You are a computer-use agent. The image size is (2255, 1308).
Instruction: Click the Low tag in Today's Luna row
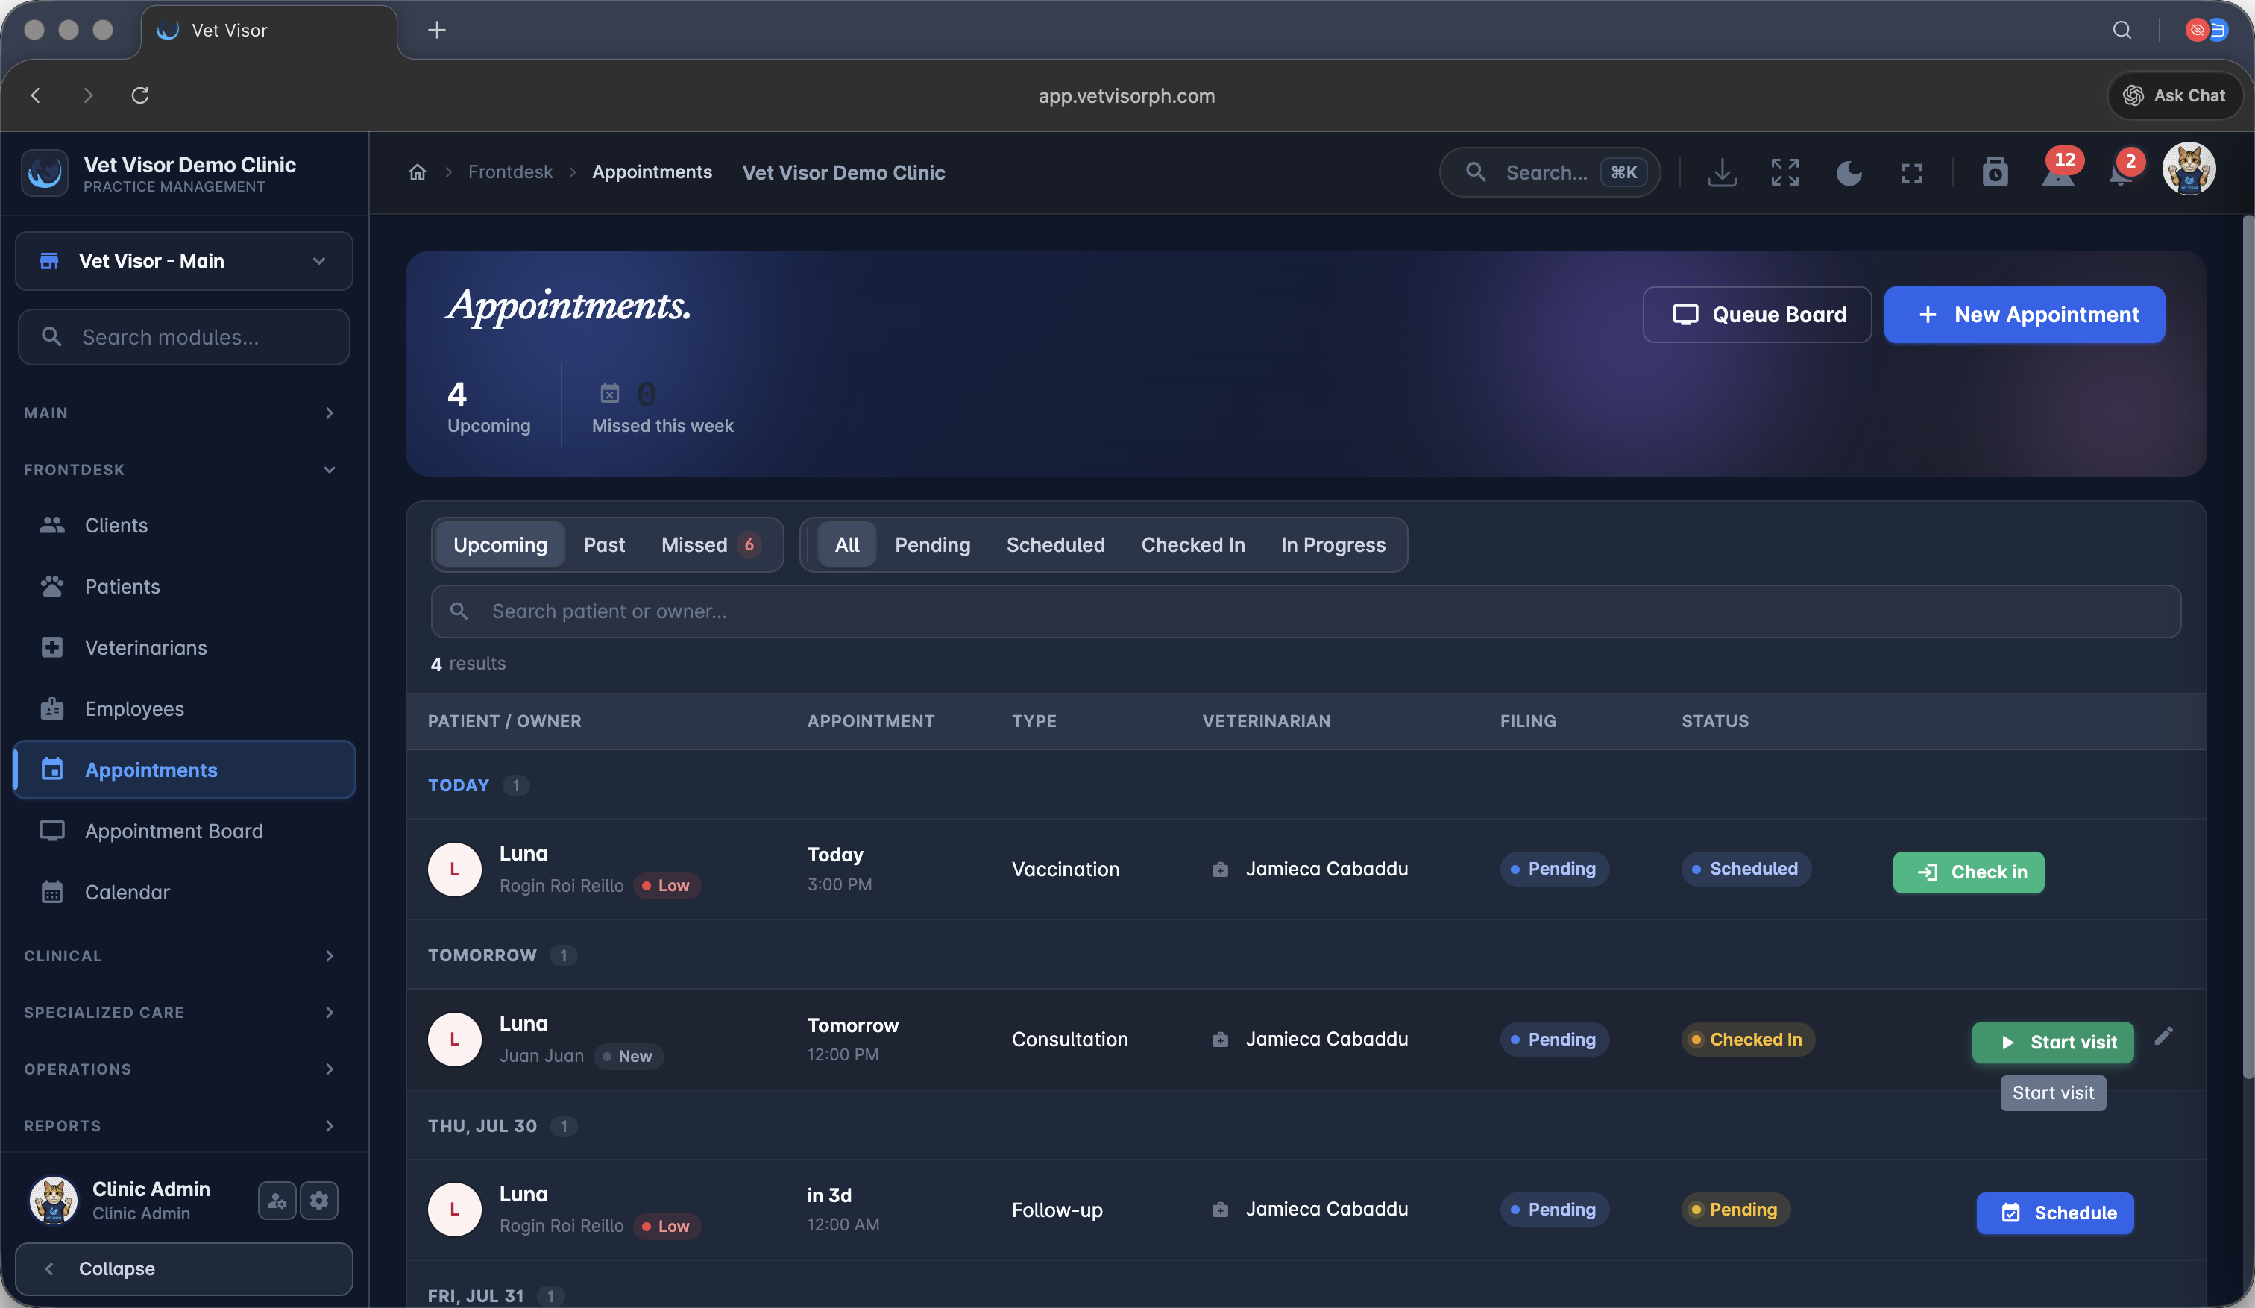667,885
